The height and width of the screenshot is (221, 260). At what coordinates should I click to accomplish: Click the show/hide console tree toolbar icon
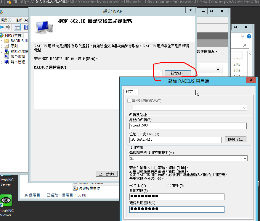(x=17, y=27)
